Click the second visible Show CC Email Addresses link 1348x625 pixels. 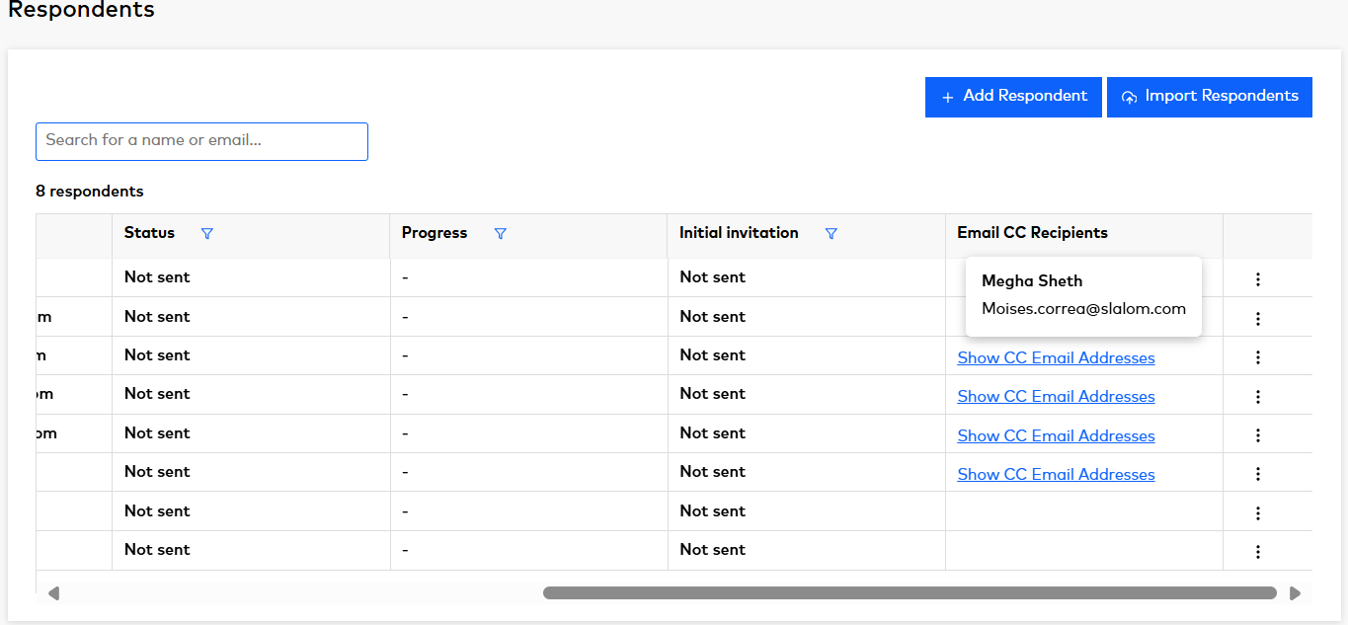tap(1056, 396)
